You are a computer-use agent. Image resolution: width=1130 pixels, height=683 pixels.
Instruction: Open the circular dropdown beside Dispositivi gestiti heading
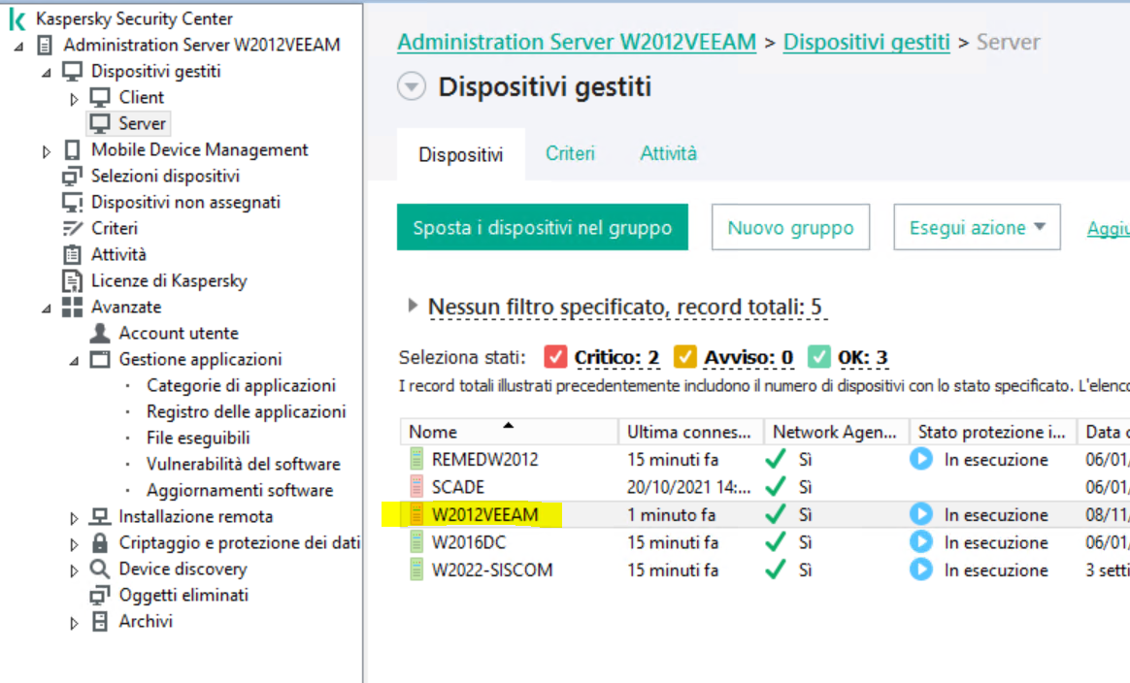412,87
